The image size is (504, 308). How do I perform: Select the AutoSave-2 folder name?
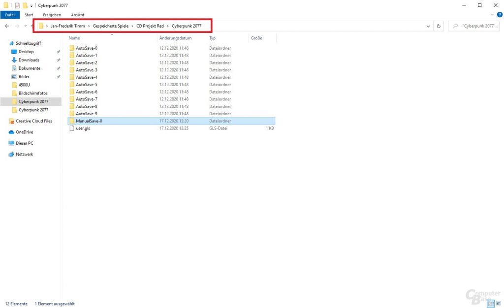pos(87,62)
